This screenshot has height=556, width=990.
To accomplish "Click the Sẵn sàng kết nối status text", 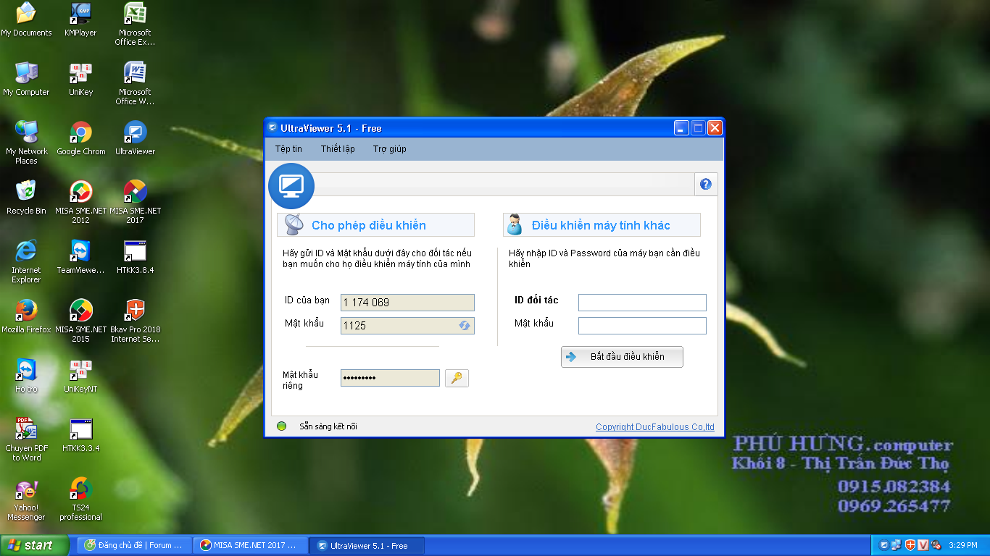I will click(328, 427).
